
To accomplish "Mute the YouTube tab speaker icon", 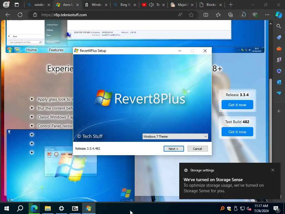I will point(151,5).
